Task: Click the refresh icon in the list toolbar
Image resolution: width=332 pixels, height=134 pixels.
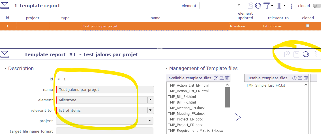Action: (258, 6)
